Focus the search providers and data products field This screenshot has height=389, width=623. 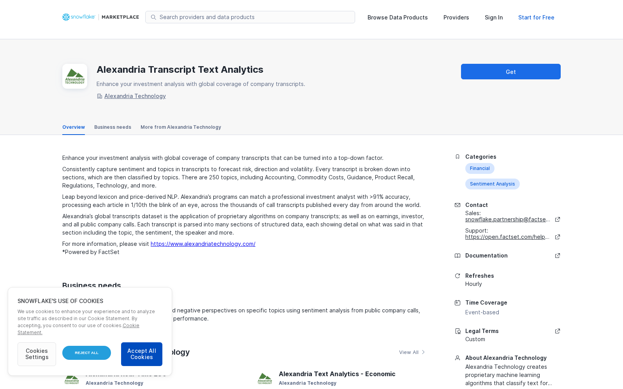pyautogui.click(x=250, y=17)
